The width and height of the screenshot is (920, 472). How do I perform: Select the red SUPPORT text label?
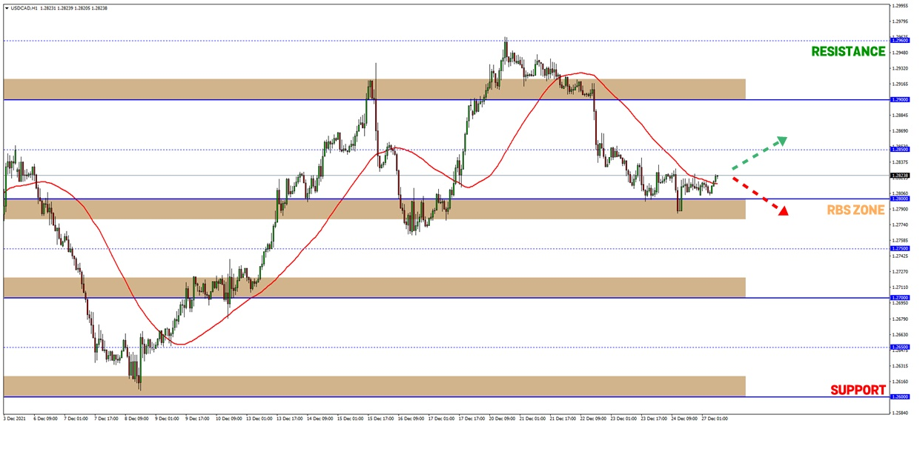pyautogui.click(x=858, y=390)
